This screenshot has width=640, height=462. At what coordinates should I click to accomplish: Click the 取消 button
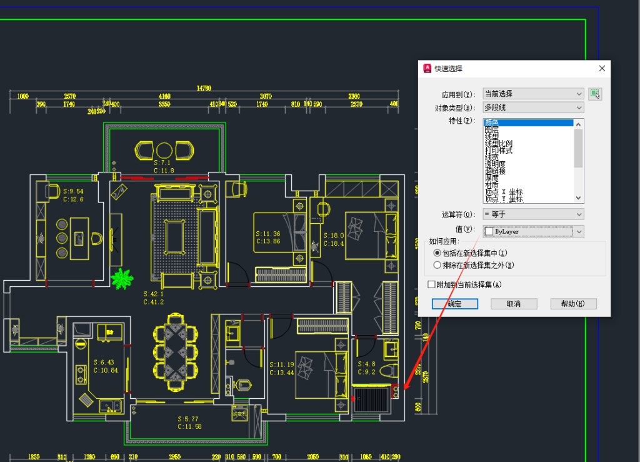pos(514,304)
